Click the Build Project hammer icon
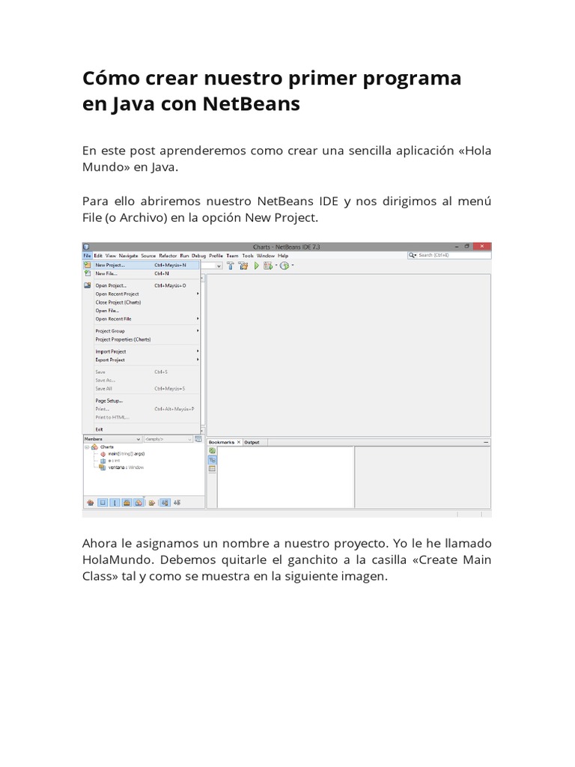Image resolution: width=575 pixels, height=767 pixels. (x=231, y=266)
